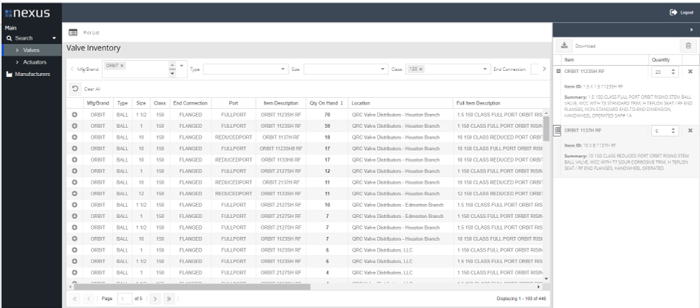Click the Logout icon
Screen dimensions: 700x308
pos(674,12)
